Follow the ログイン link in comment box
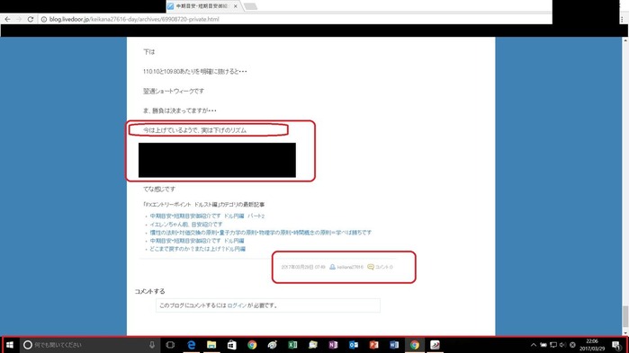 [x=237, y=305]
